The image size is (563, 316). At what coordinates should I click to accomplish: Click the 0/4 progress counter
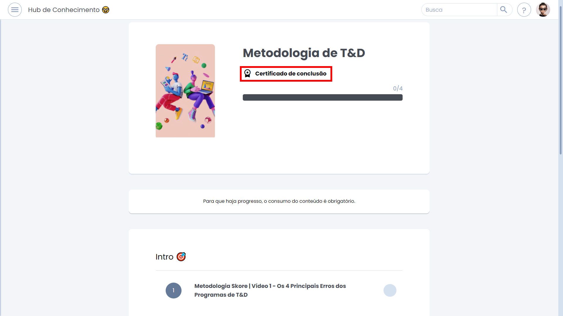tap(398, 88)
